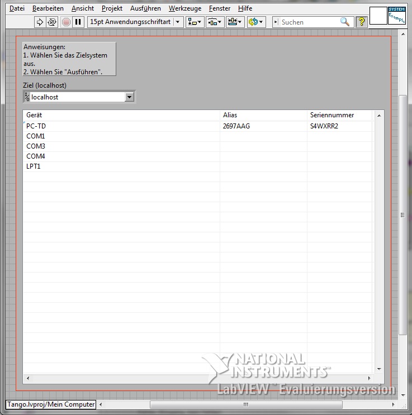Click the Anweisungen instructions text box
This screenshot has width=412, height=415.
(69, 59)
